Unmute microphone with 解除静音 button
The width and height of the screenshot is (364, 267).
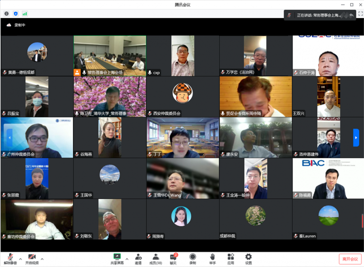click(x=10, y=259)
